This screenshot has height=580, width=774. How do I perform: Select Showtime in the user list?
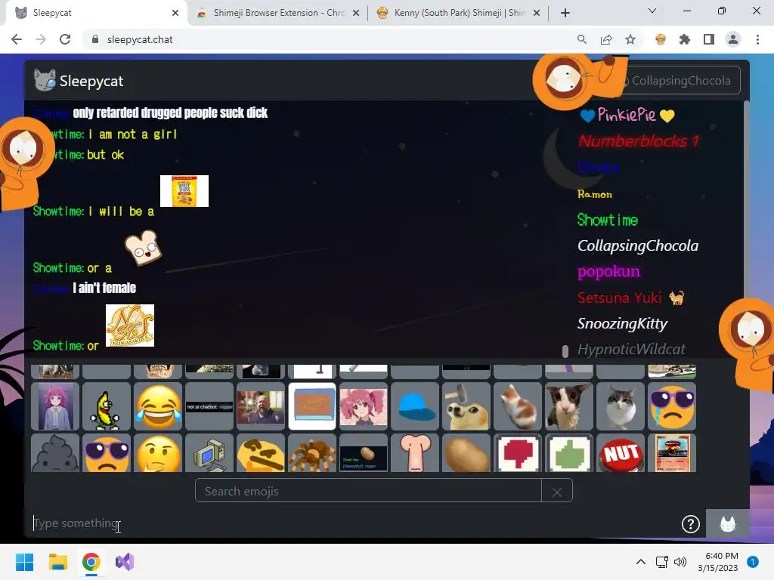click(608, 220)
